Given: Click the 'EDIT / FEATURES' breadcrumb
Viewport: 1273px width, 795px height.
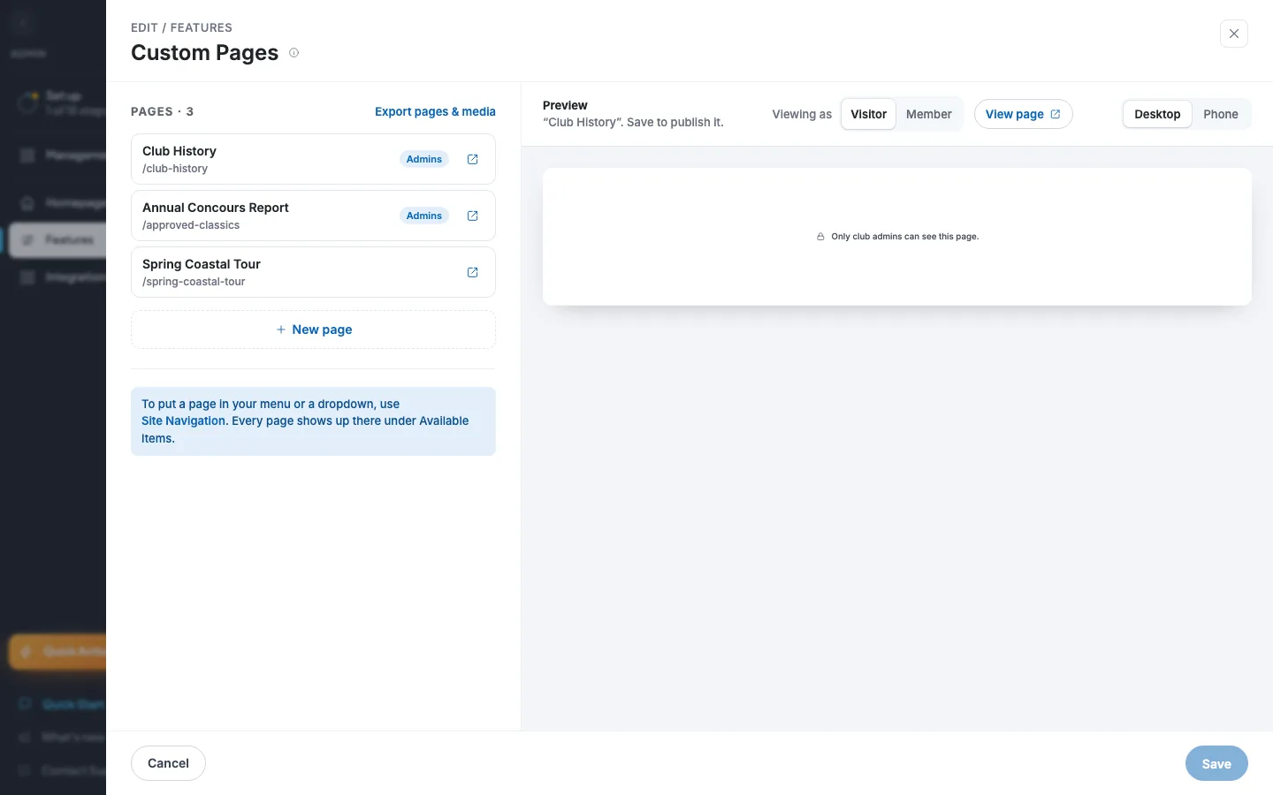Looking at the screenshot, I should (x=181, y=27).
